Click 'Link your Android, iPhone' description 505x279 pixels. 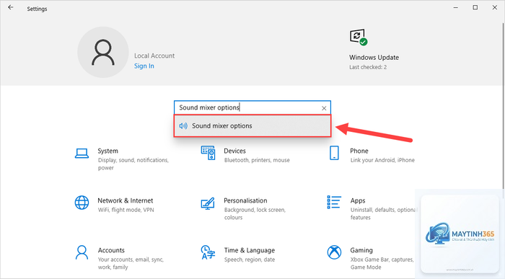click(382, 160)
